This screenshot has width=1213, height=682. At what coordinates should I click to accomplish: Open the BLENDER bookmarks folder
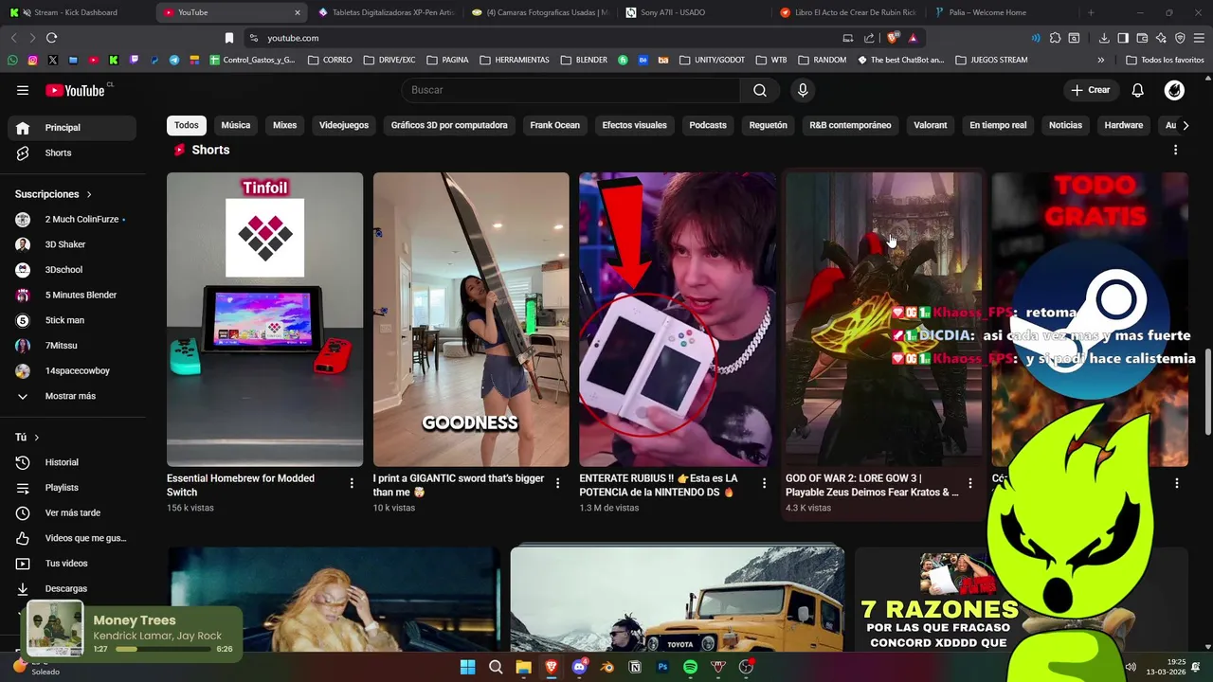coord(584,60)
